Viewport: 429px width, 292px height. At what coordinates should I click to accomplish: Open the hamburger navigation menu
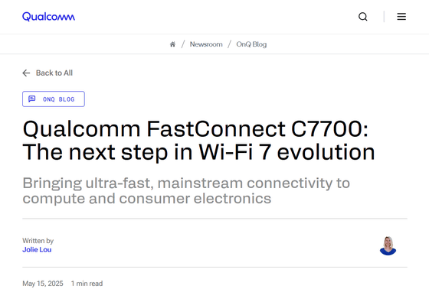pyautogui.click(x=401, y=17)
